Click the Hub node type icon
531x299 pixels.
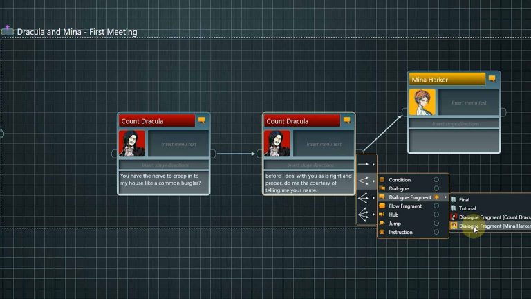382,215
